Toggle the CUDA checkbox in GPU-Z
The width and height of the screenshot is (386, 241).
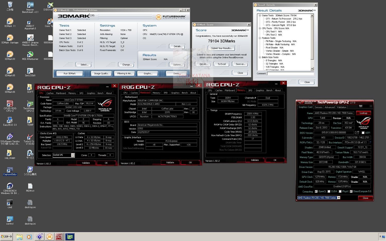click(329, 191)
